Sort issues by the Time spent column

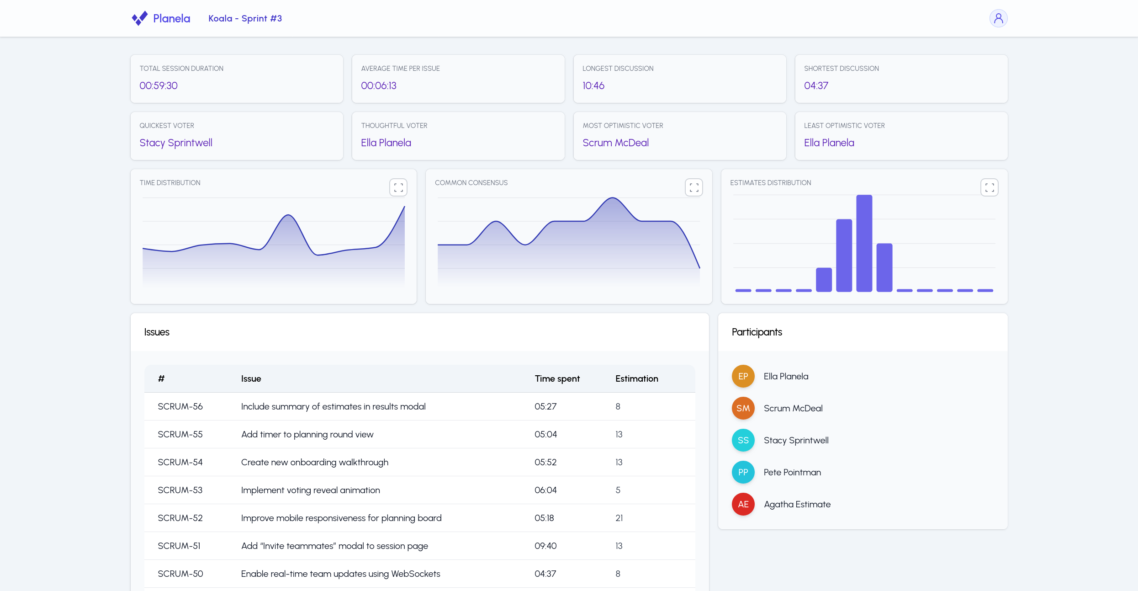557,378
